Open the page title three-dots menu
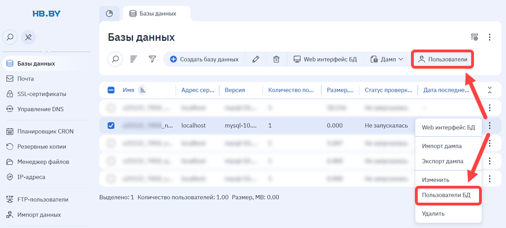 coord(490,37)
